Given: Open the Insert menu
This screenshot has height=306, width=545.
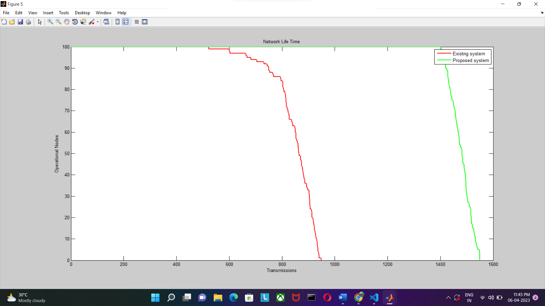Looking at the screenshot, I should pyautogui.click(x=48, y=13).
